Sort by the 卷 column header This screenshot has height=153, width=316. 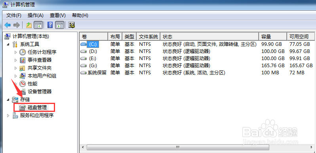(94, 37)
